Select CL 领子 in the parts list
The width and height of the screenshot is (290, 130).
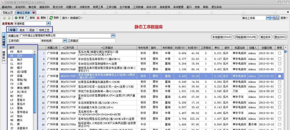click(x=20, y=64)
